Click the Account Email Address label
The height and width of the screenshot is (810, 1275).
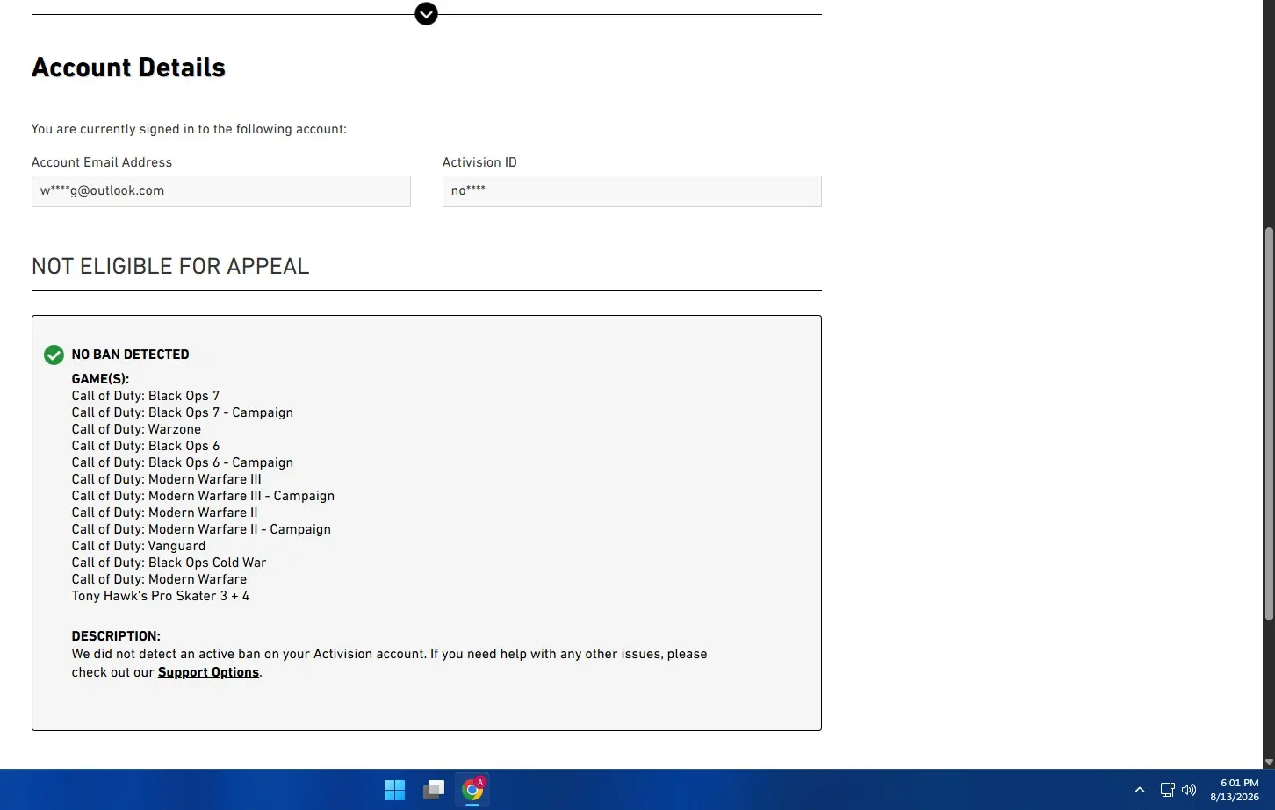102,162
